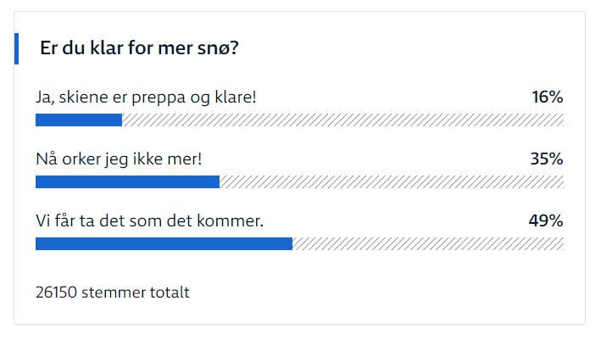Screen dimensions: 595x340
Task: Click the '26150 stemmer totalt' text
Action: [113, 293]
